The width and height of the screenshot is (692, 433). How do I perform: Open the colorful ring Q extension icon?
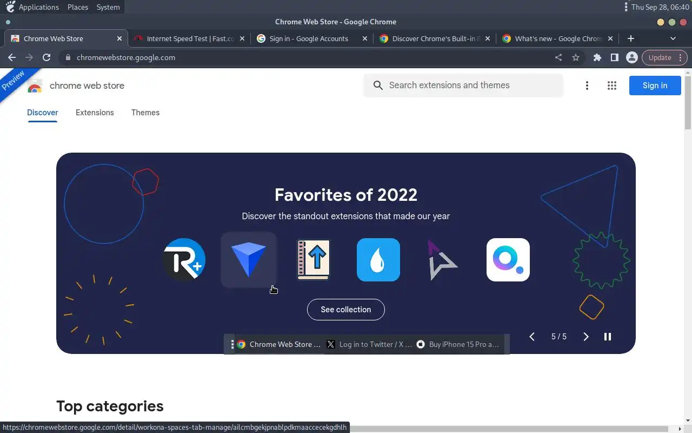tap(508, 260)
